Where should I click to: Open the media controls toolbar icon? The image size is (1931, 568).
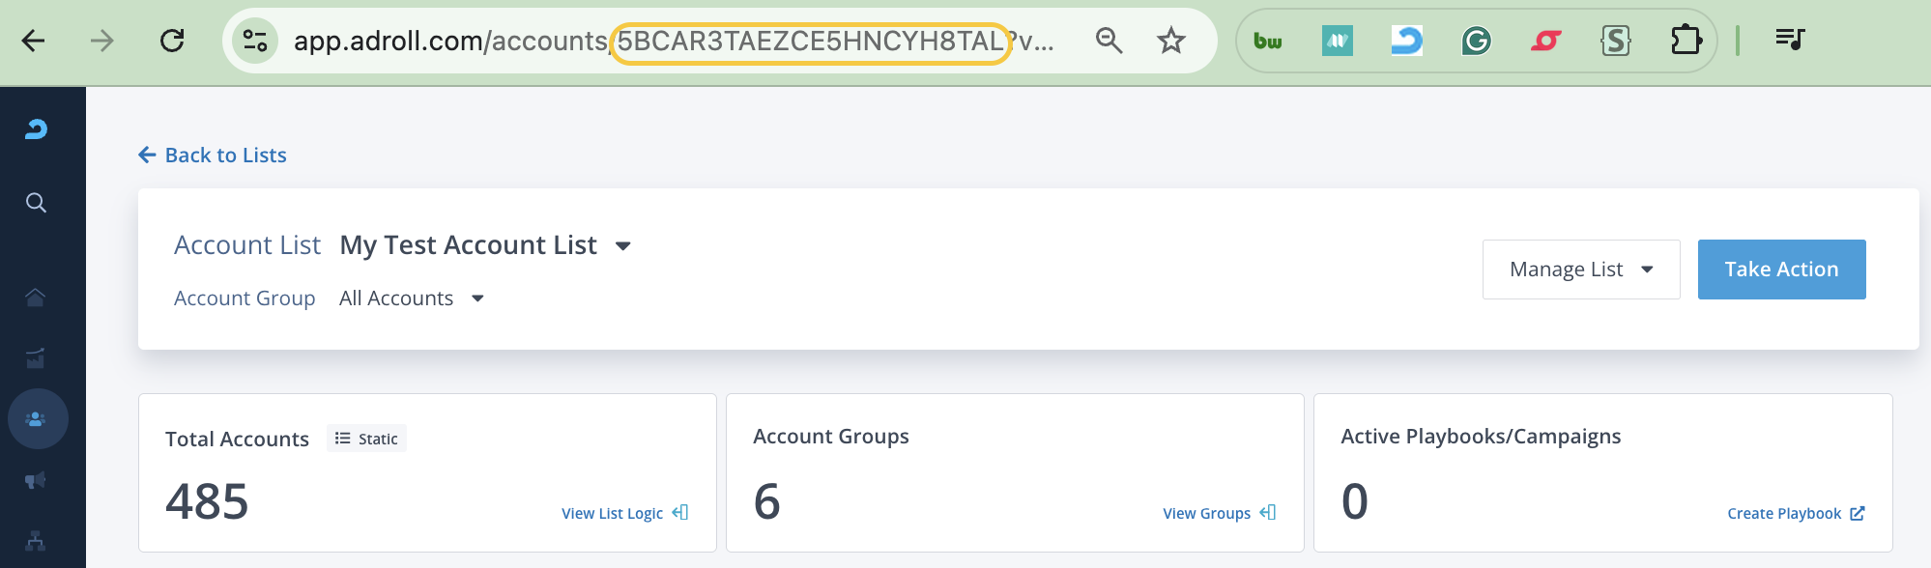pos(1790,40)
